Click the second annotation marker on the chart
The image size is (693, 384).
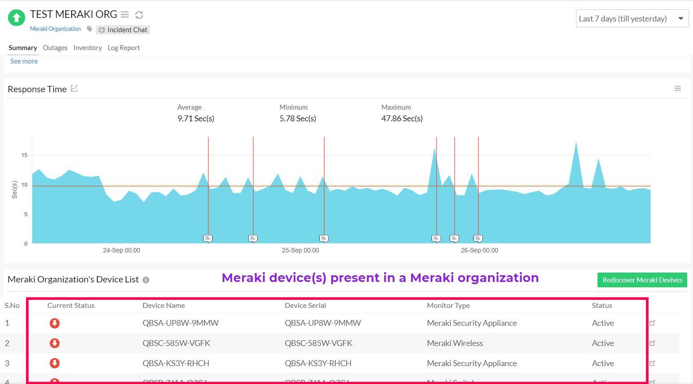253,239
